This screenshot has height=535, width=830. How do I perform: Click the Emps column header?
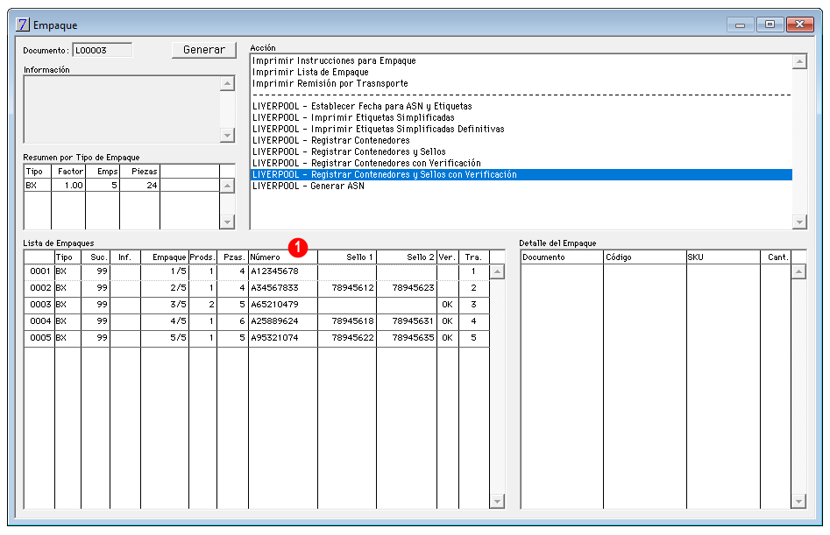[x=103, y=172]
